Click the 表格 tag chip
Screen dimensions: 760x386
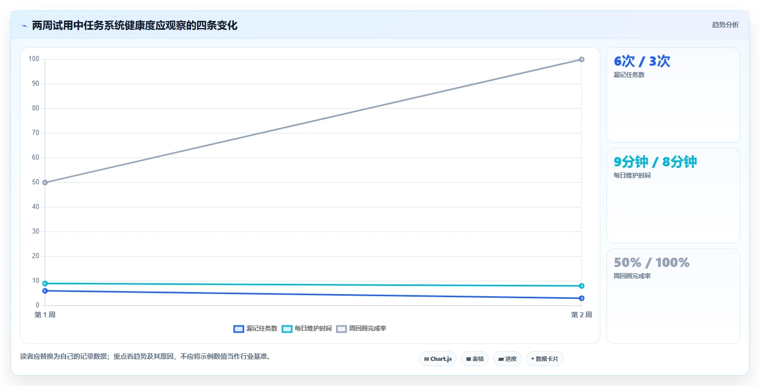tap(474, 359)
